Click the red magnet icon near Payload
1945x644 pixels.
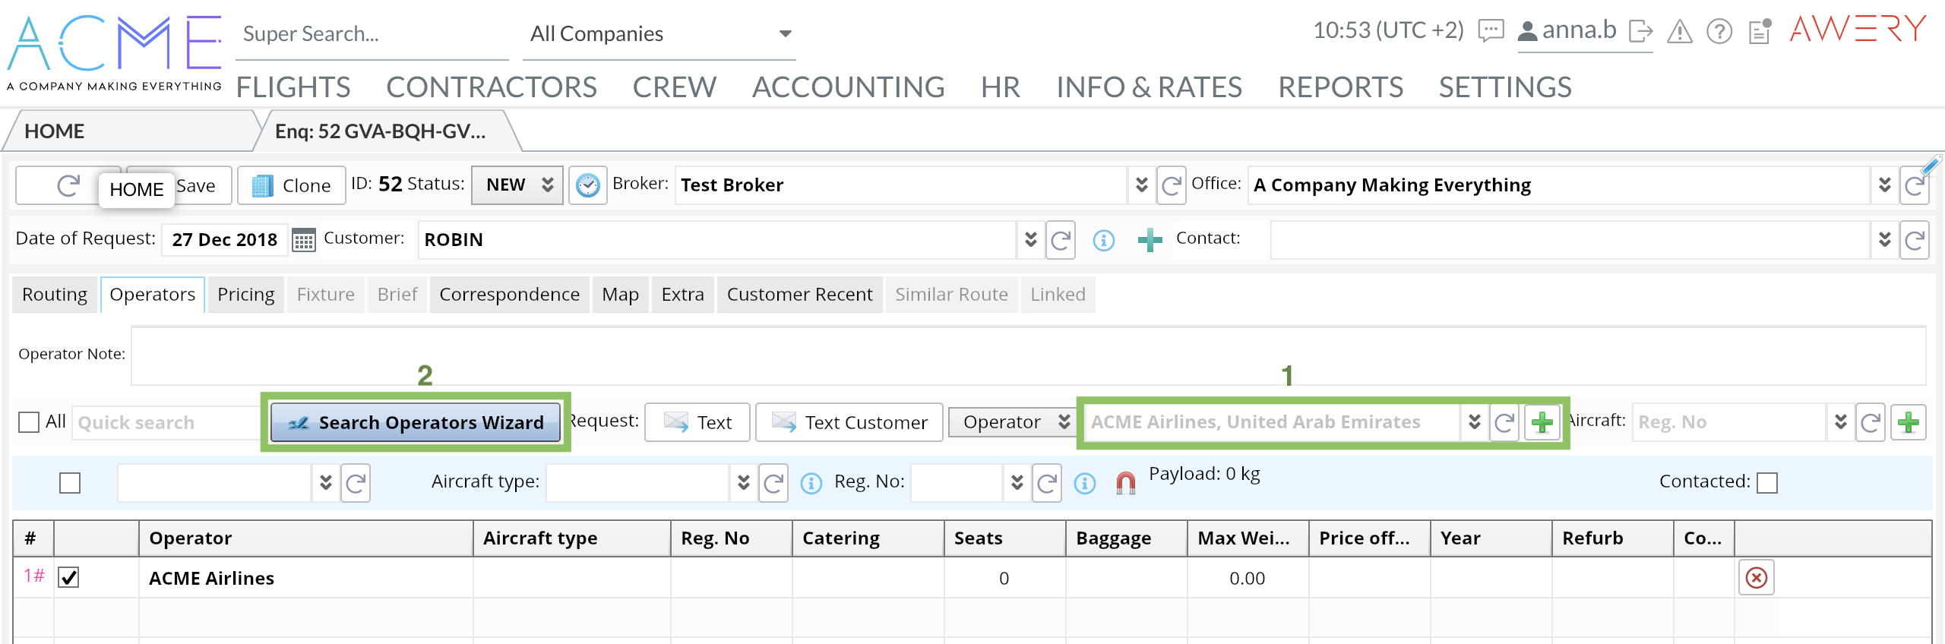point(1125,483)
